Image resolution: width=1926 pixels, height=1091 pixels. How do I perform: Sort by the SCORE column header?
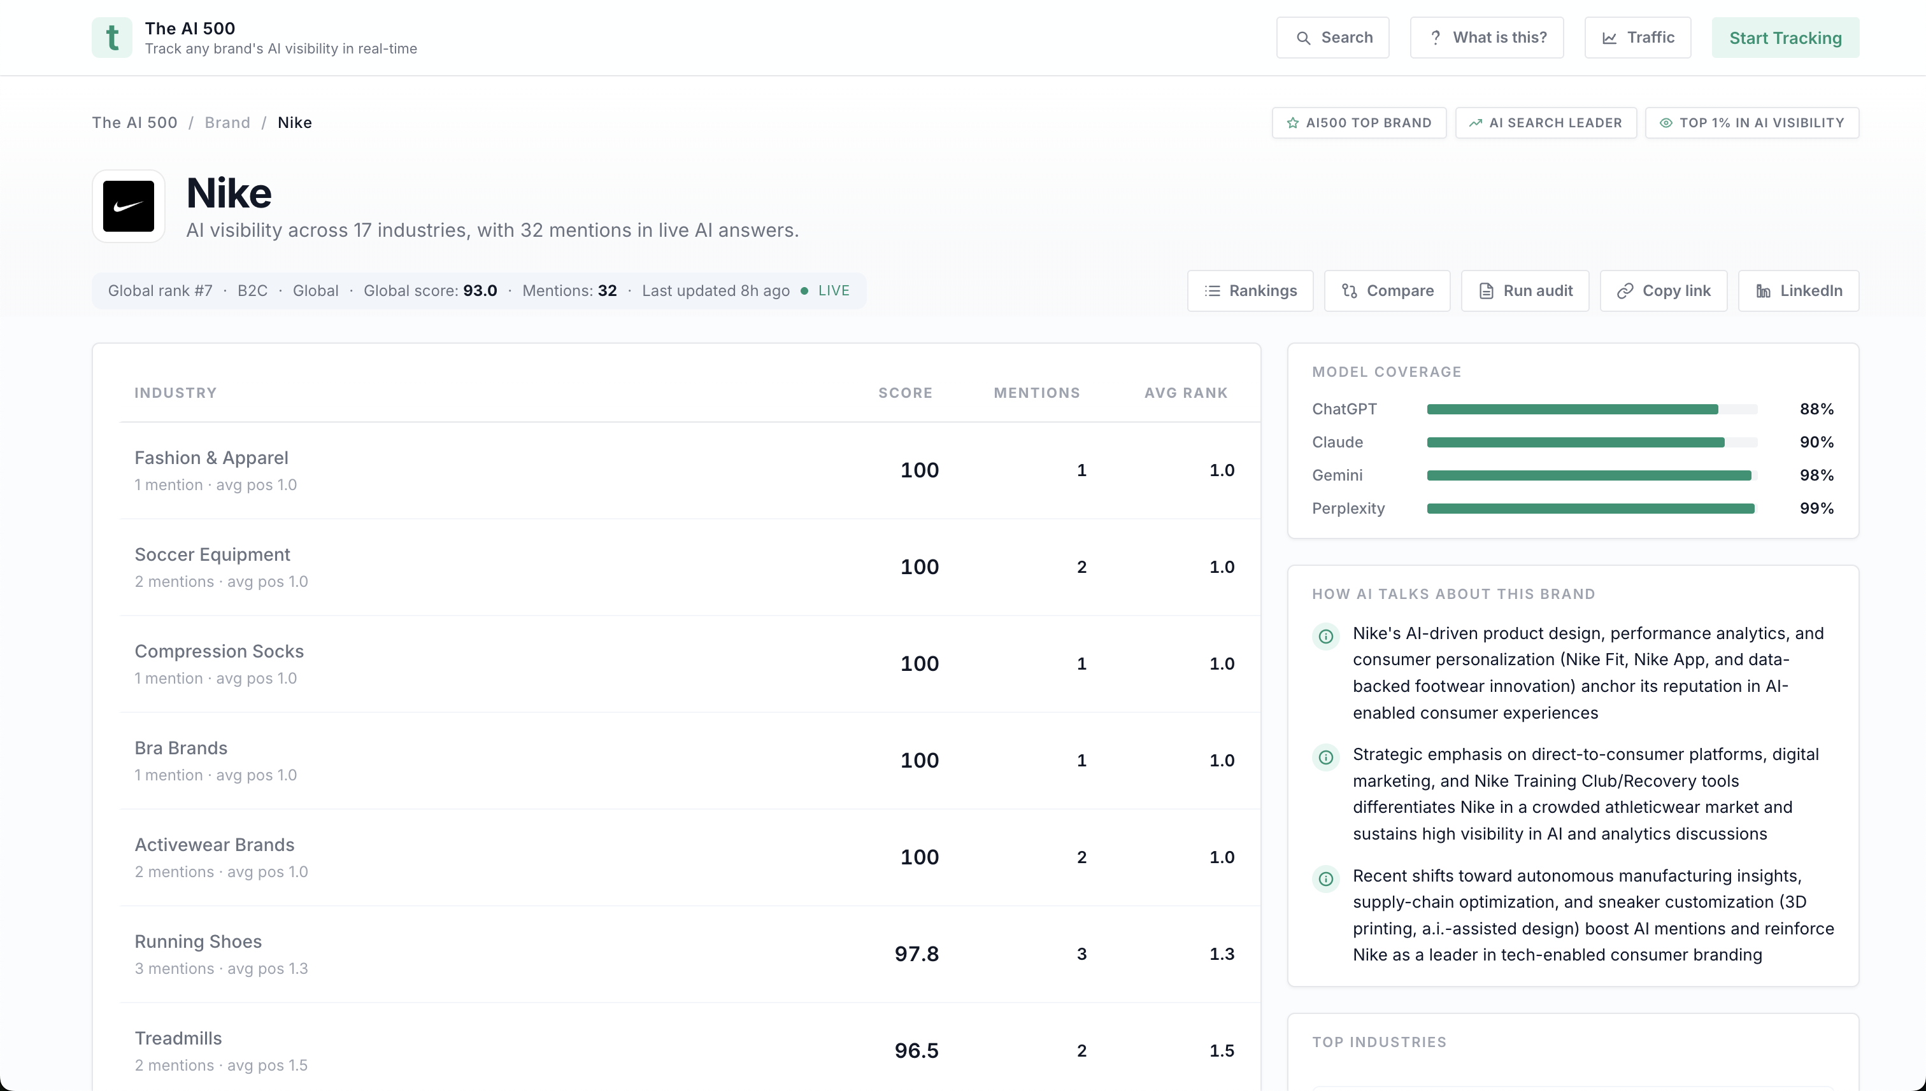pos(905,393)
